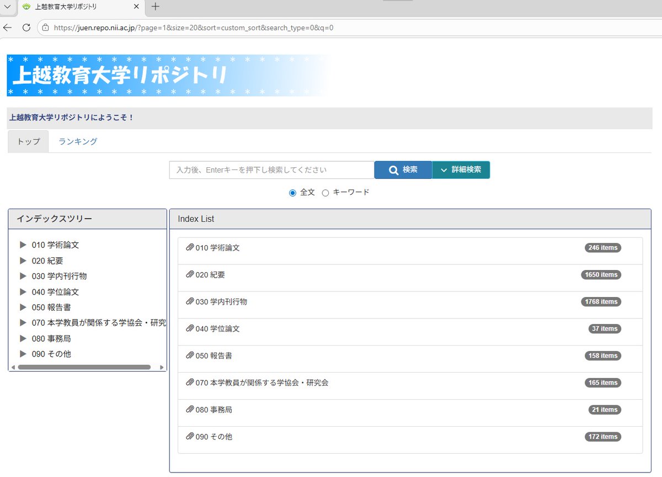Open 030 学内刊行物 in the Index List

221,302
